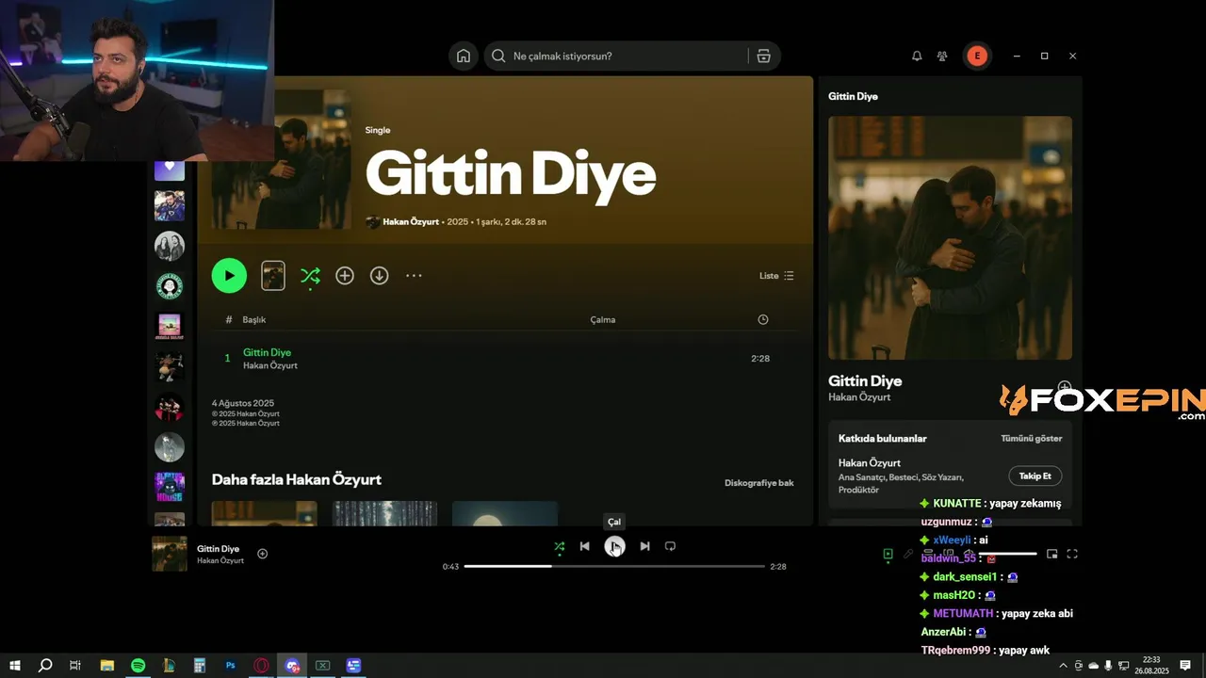Sort by the duration clock column icon
Screen dimensions: 1206x678
(763, 319)
